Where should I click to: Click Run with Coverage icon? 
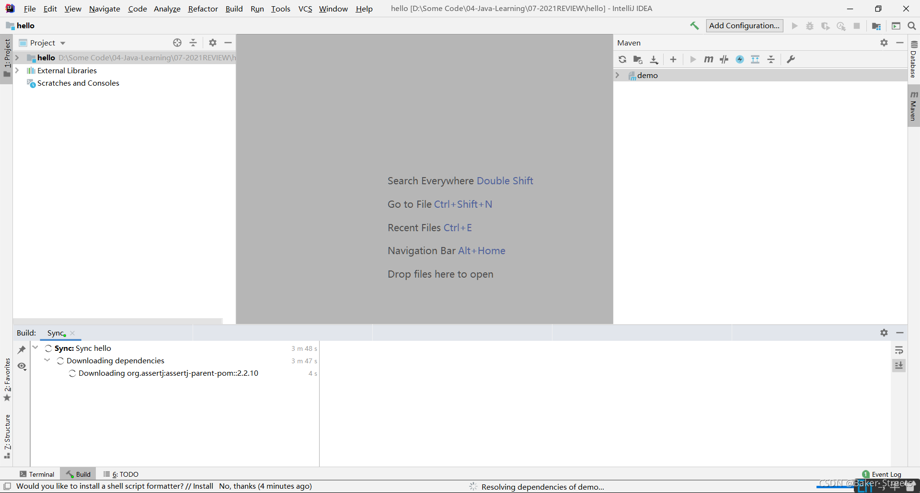point(825,26)
